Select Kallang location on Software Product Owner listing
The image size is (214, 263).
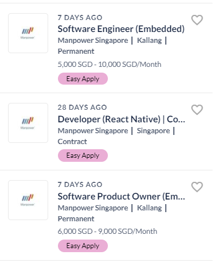pos(150,208)
